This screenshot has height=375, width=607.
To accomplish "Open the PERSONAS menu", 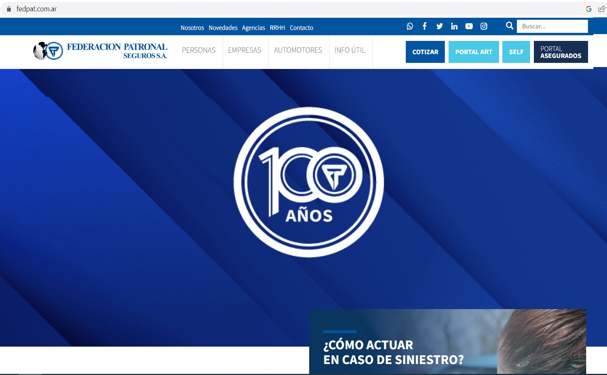I will click(x=199, y=50).
